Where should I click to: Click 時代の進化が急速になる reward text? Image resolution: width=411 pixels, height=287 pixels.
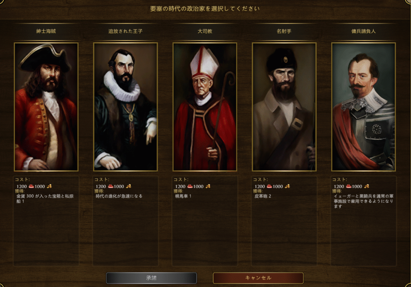[119, 196]
